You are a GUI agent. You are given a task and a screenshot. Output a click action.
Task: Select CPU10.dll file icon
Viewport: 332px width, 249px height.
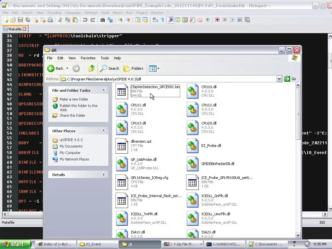point(193,91)
